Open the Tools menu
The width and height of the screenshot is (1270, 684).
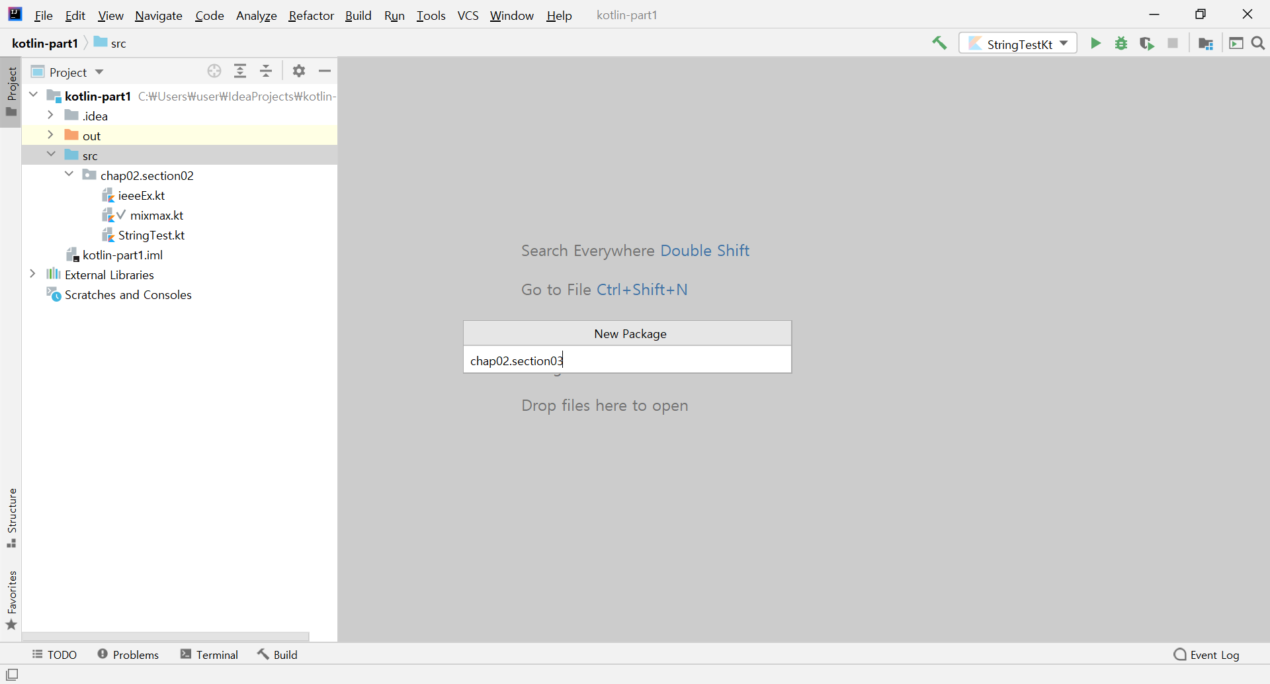[x=431, y=15]
